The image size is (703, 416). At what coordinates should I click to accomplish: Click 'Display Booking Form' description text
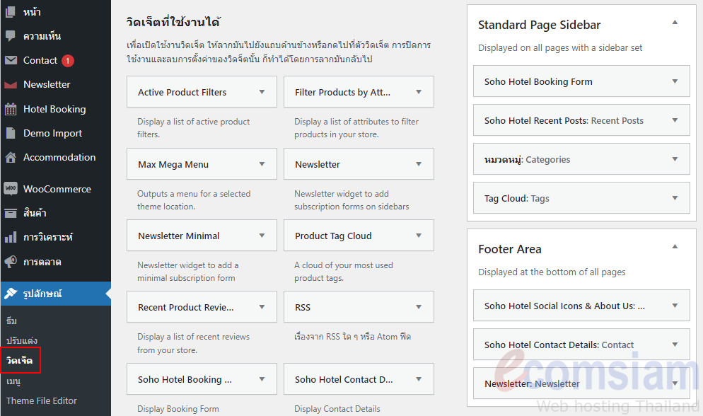tap(178, 409)
